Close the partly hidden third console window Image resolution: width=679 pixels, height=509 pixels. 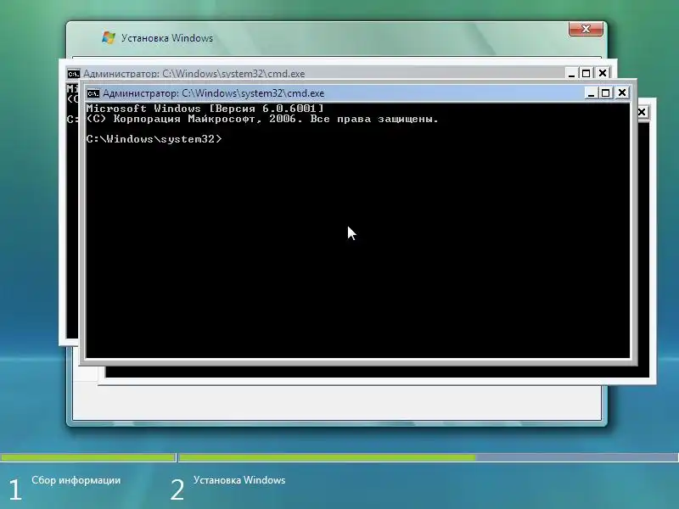click(x=642, y=113)
